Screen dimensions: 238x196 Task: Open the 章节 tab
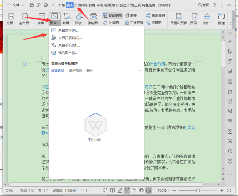(x=115, y=5)
